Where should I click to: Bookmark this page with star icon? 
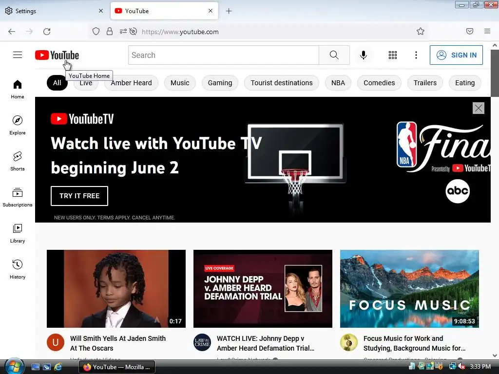(421, 32)
